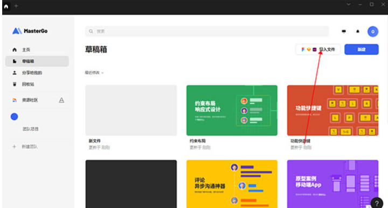Image resolution: width=388 pixels, height=208 pixels.
Task: Click the 导入文件 import file button
Action: [x=318, y=49]
